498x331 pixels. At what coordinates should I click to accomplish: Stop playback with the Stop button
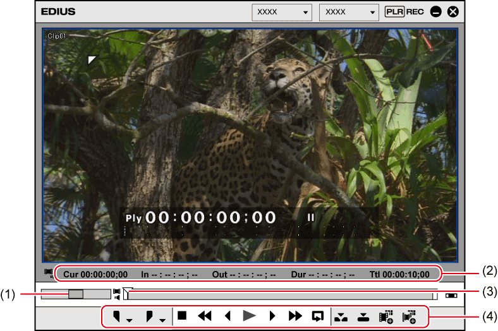pyautogui.click(x=182, y=316)
